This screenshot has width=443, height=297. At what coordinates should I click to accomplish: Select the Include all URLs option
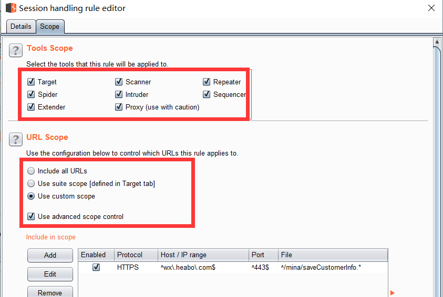[32, 171]
